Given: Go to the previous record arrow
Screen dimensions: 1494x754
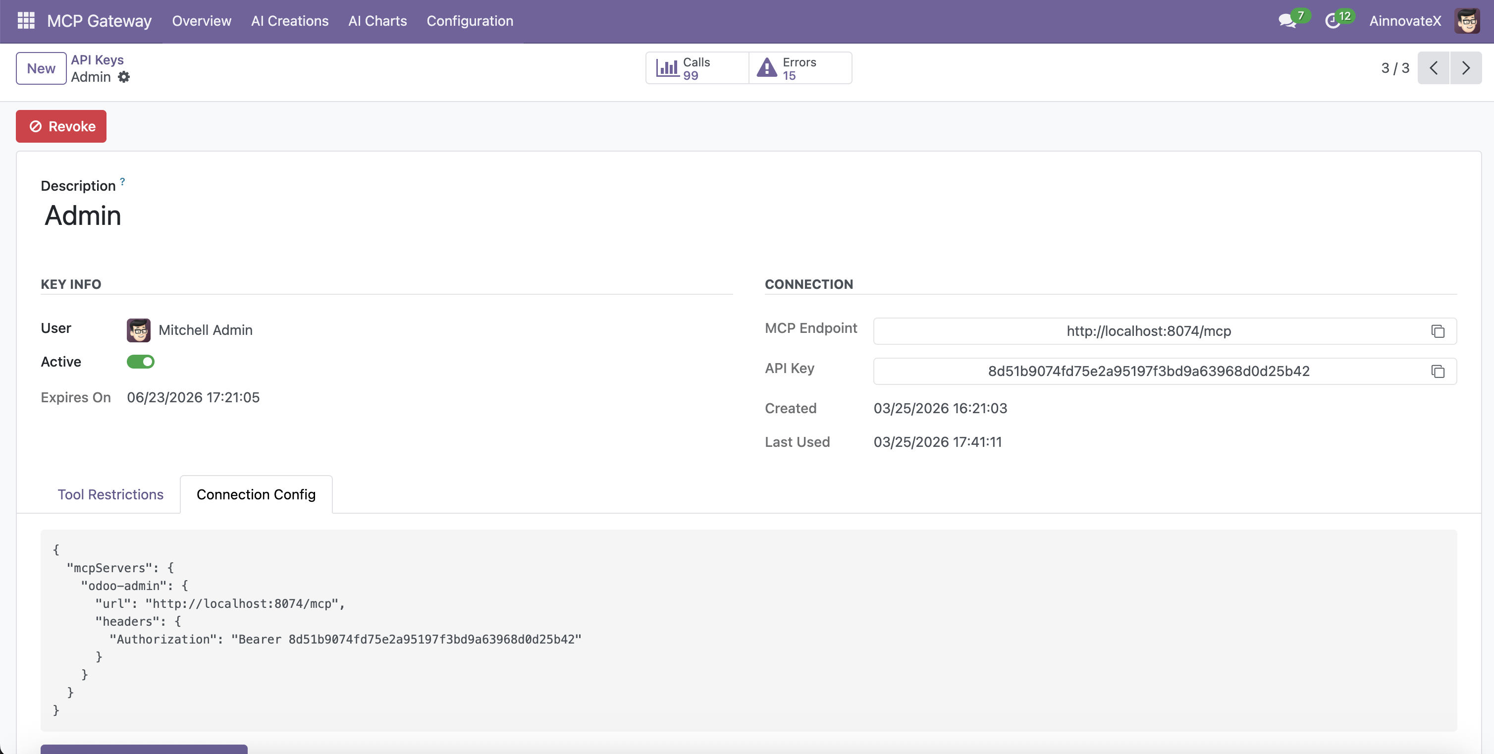Looking at the screenshot, I should tap(1433, 68).
